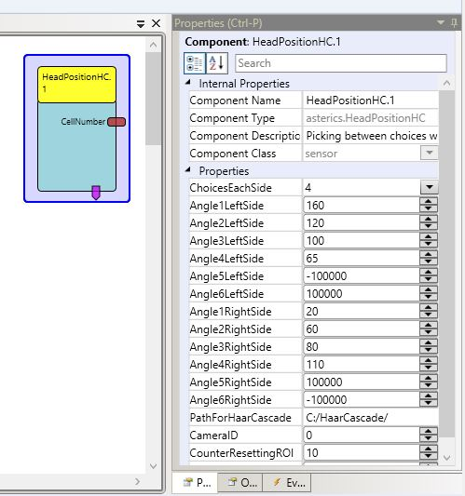Click canvas horizontal scrollbar right arrow
This screenshot has width=465, height=496.
[138, 481]
